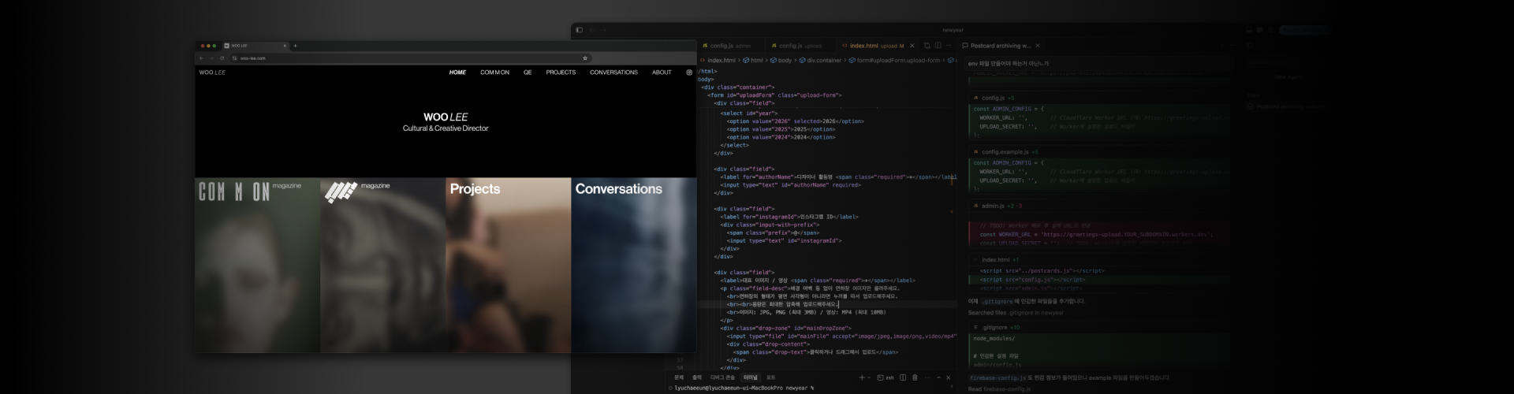The width and height of the screenshot is (1514, 394).
Task: Maximize the terminal panel with chevron
Action: coord(938,377)
